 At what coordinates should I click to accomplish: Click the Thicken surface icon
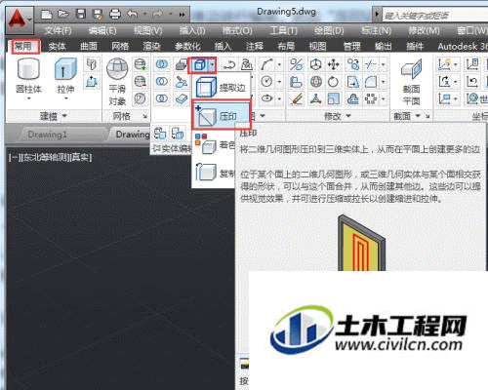181,98
